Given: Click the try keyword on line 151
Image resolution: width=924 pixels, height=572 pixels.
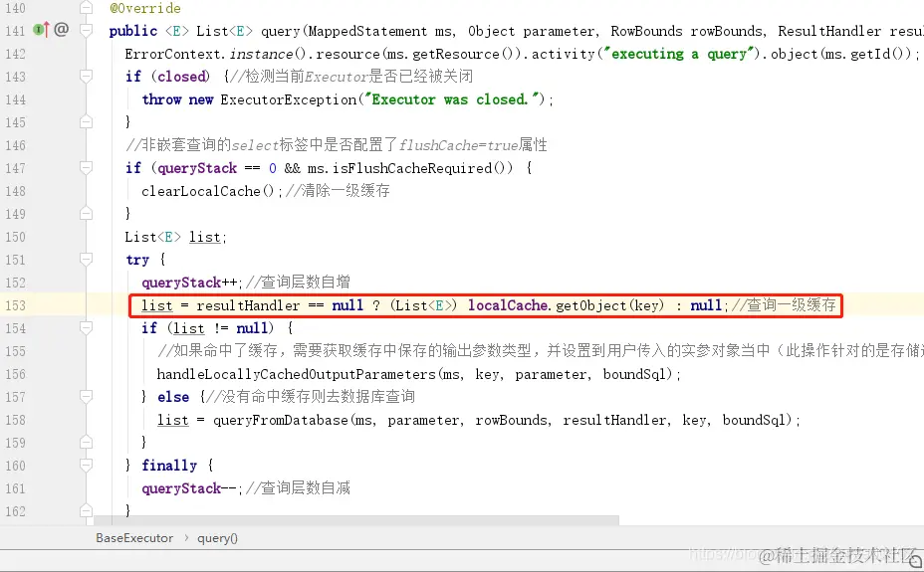Looking at the screenshot, I should 137,260.
